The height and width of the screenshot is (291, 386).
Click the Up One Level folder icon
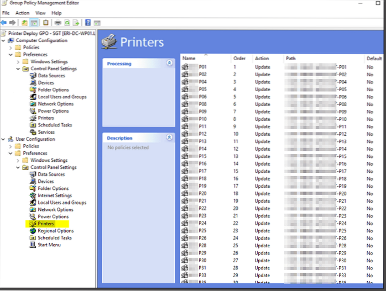pos(24,23)
